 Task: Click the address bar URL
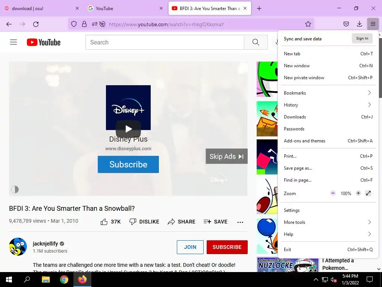click(166, 24)
